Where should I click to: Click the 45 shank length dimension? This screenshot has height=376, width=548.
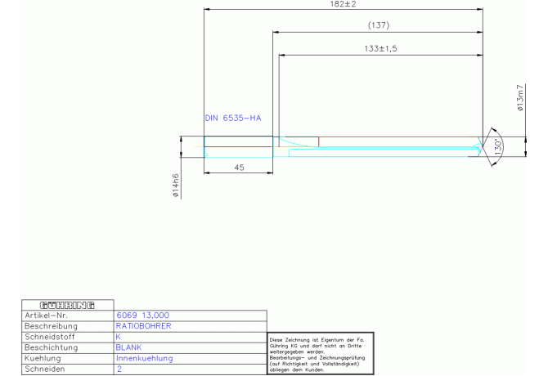coord(239,167)
